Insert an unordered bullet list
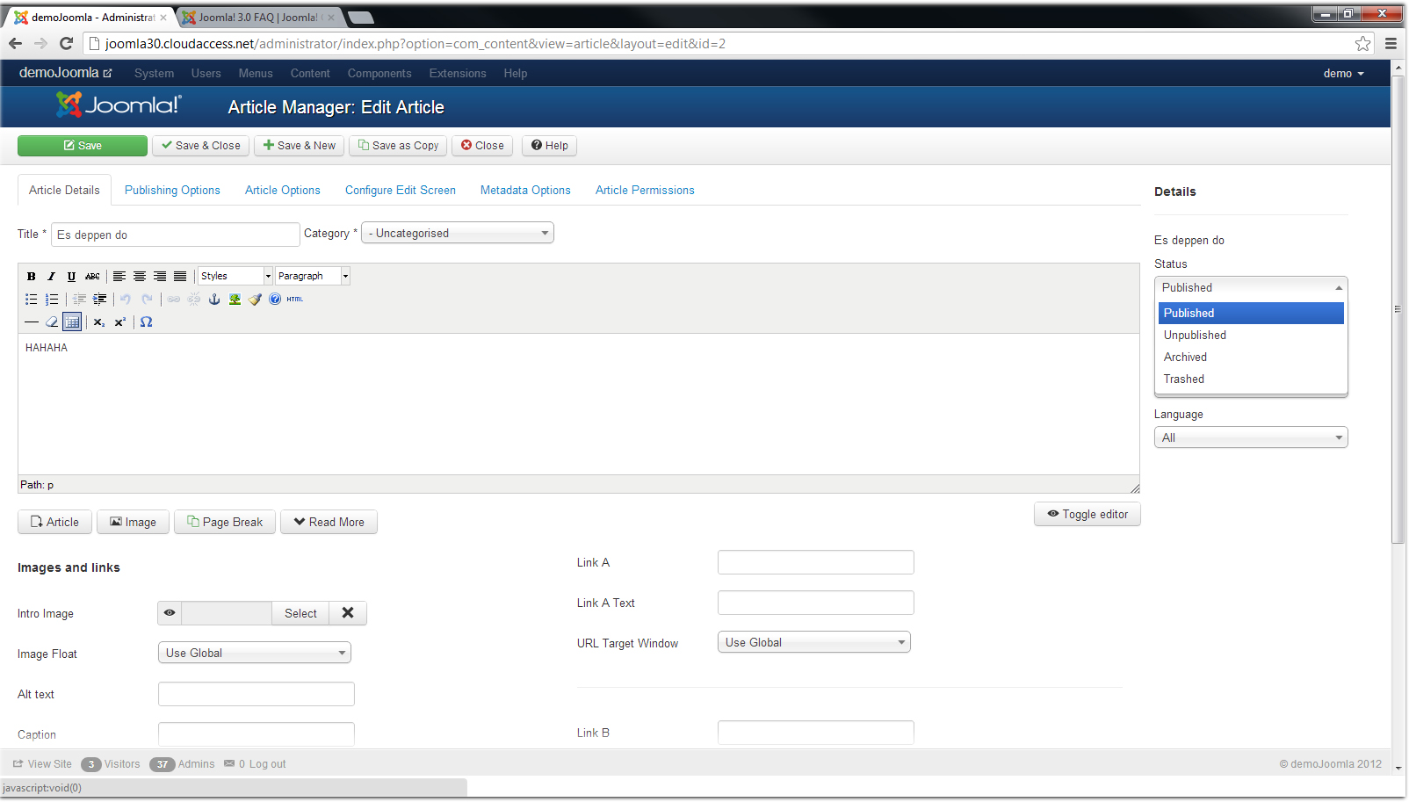Viewport: 1409px width, 802px height. click(32, 299)
